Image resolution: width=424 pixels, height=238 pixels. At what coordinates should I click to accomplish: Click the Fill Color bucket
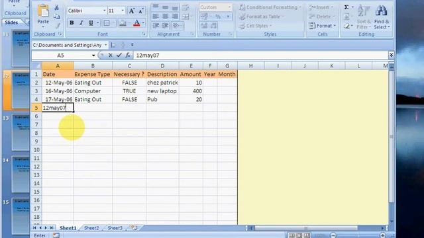123,23
